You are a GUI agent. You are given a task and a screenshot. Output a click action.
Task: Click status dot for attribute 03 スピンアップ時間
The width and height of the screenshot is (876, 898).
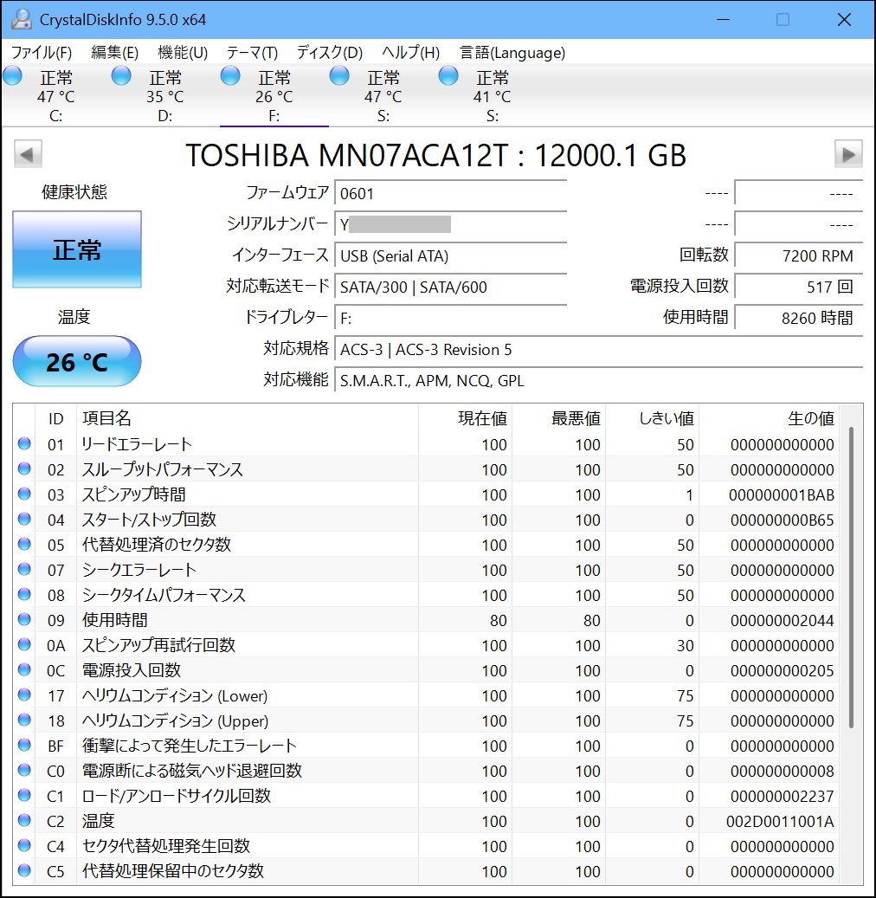point(24,494)
